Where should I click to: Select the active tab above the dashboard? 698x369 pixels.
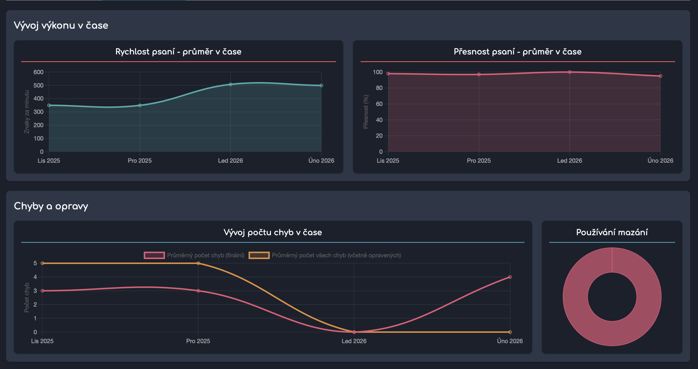point(144,1)
